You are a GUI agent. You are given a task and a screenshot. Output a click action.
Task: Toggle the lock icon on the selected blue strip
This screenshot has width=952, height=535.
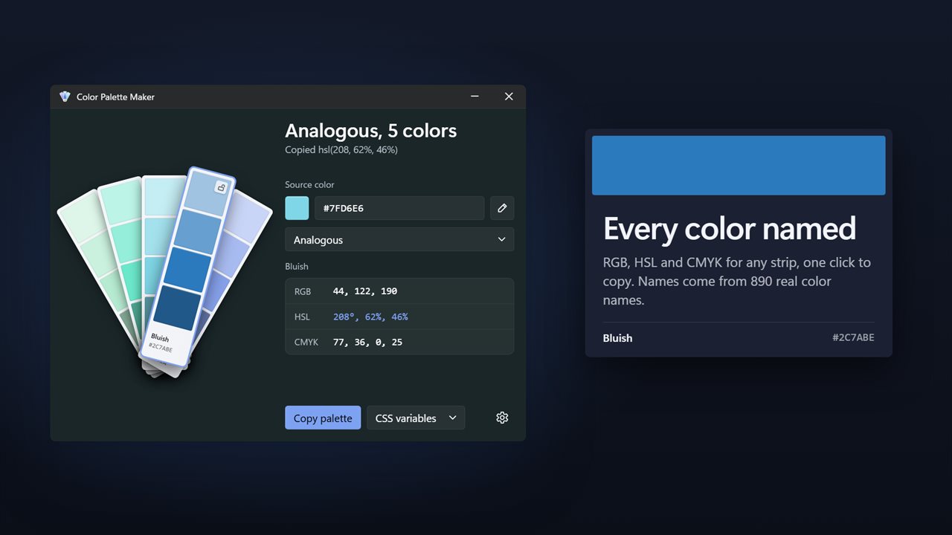tap(221, 187)
